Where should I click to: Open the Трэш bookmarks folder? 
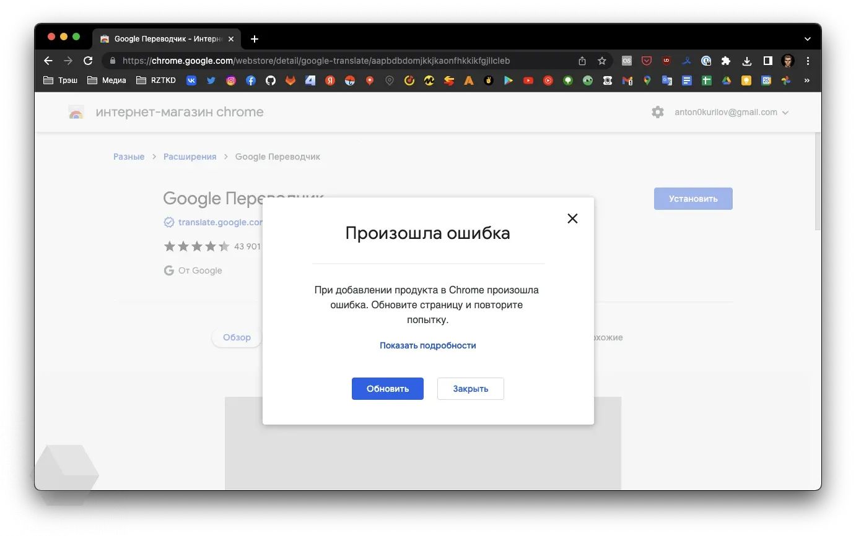[60, 80]
